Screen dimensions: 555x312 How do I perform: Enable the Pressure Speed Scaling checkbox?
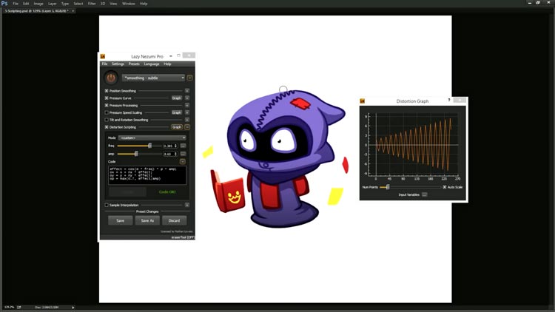[x=107, y=112]
